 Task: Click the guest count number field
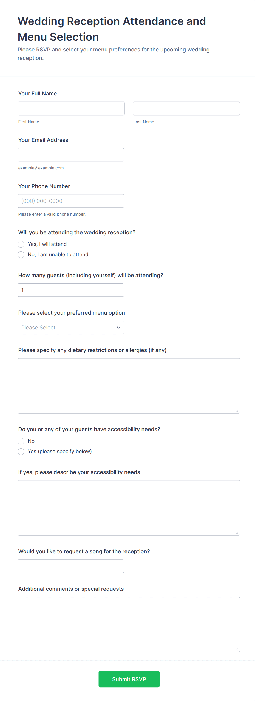click(71, 290)
